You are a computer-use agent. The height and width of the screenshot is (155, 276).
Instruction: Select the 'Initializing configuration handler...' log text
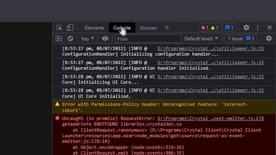click(169, 54)
